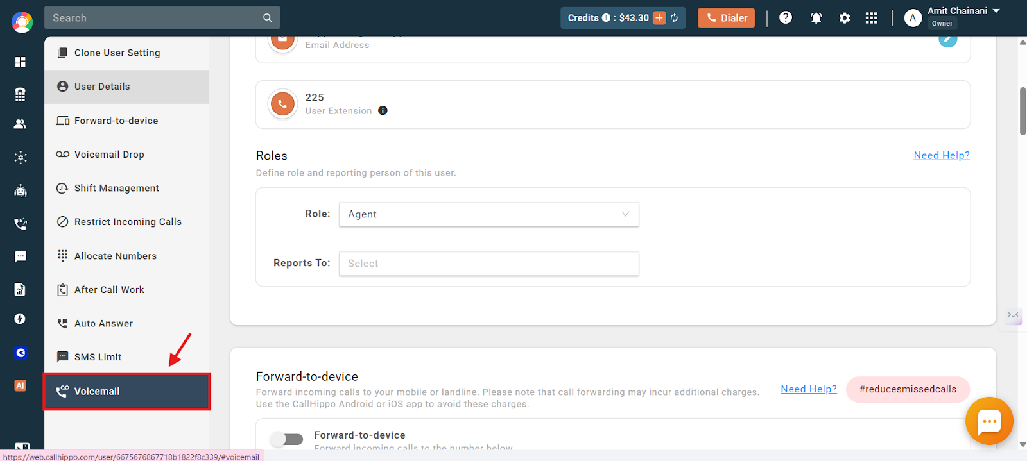The width and height of the screenshot is (1027, 461).
Task: Select User Details menu item
Action: click(x=127, y=87)
